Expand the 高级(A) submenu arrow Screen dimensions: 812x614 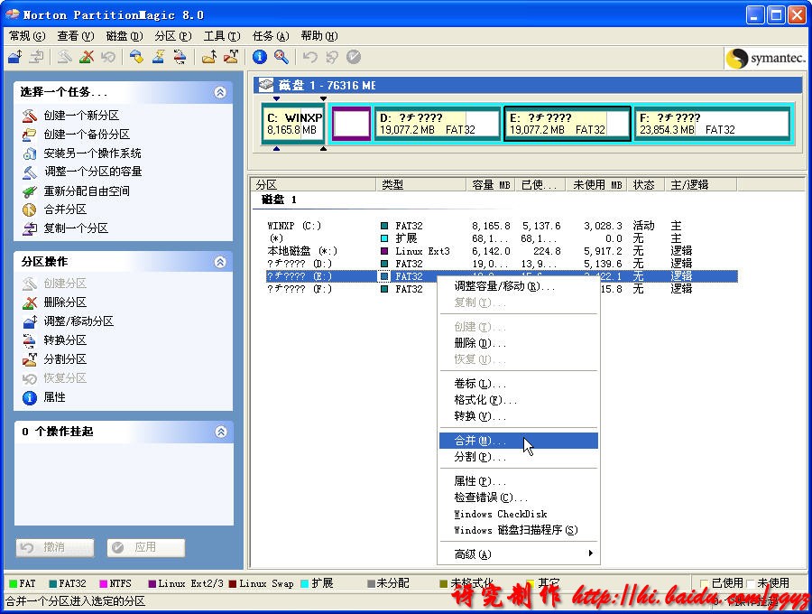tap(590, 554)
